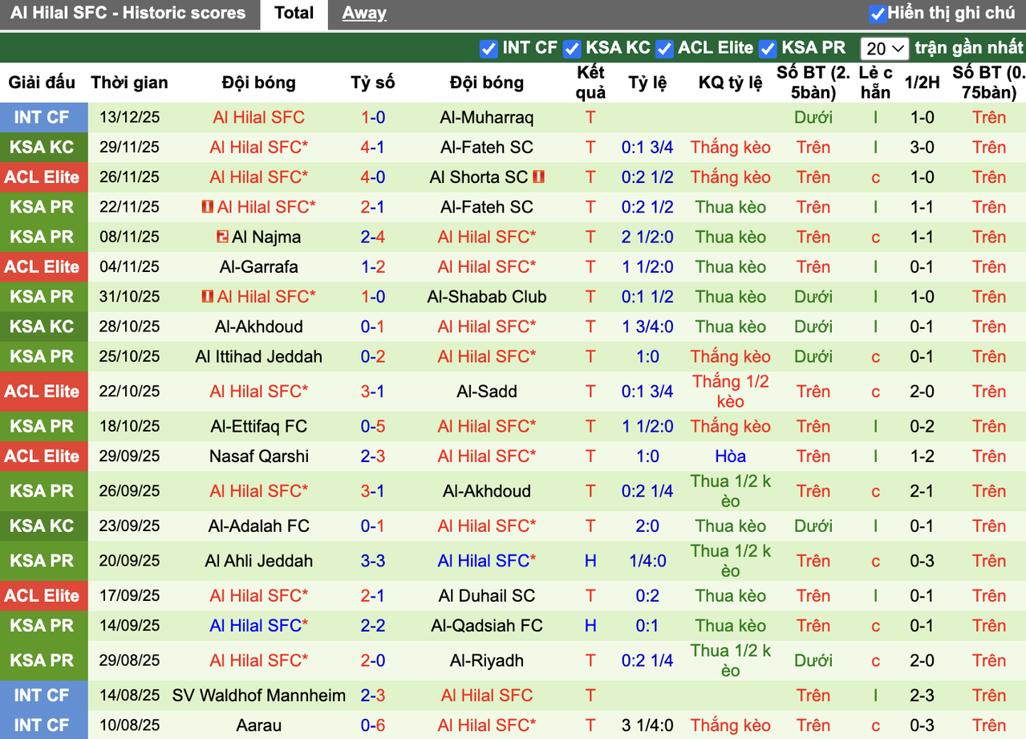Click the 0-6 score versus Aarau
Viewport: 1026px width, 739px height.
coord(373,725)
